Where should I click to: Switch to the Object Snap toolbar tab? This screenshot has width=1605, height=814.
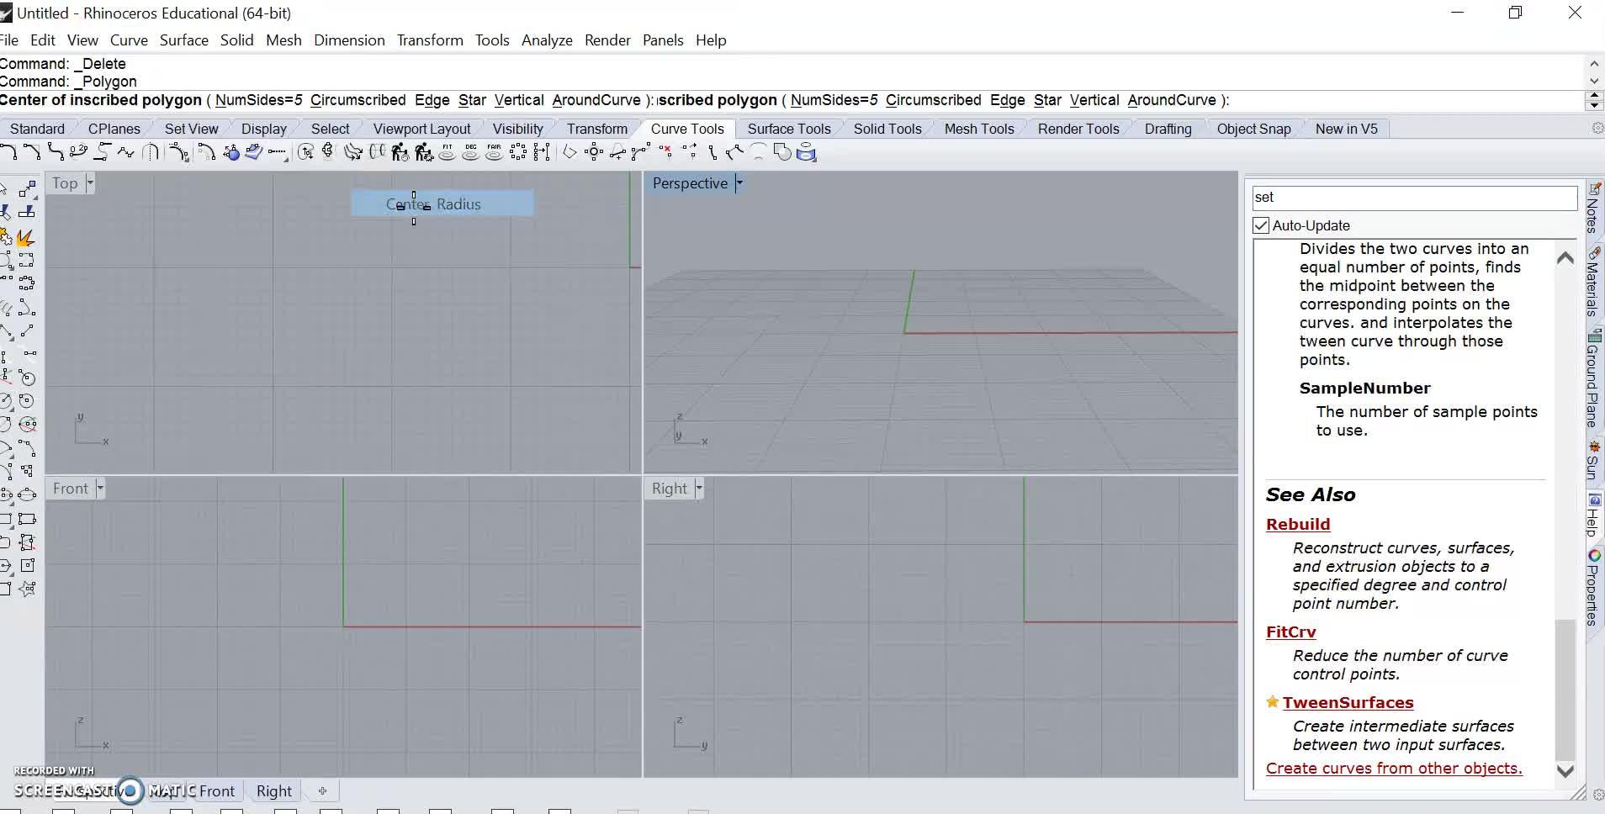pyautogui.click(x=1253, y=129)
